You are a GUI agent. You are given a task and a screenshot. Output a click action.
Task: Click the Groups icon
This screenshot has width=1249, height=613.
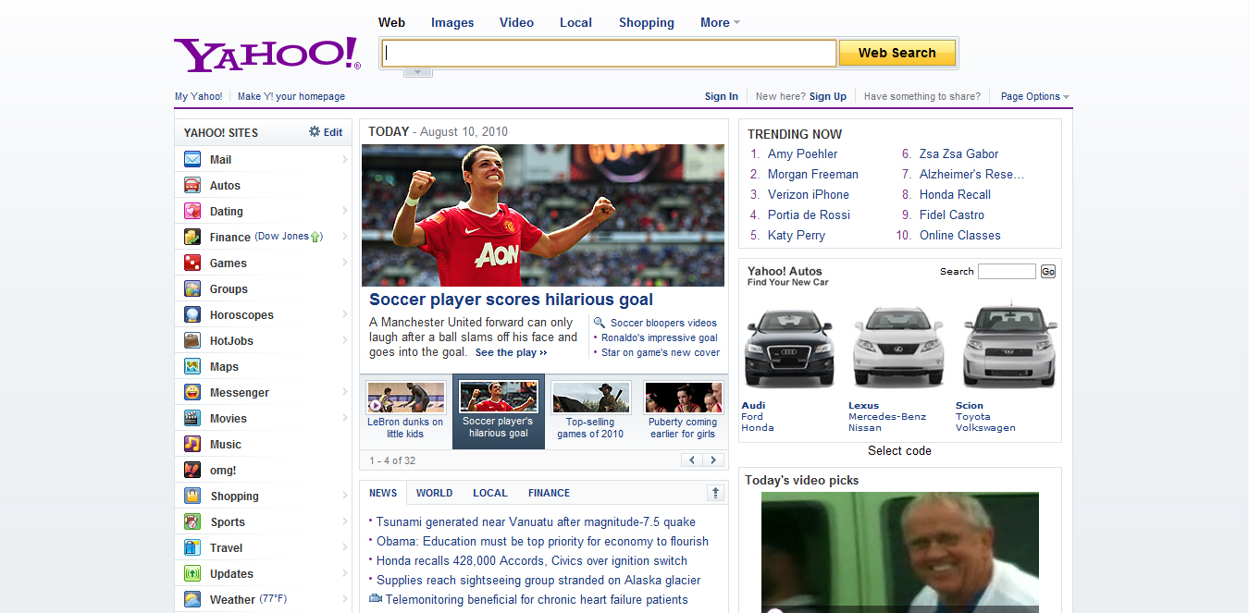pyautogui.click(x=192, y=288)
